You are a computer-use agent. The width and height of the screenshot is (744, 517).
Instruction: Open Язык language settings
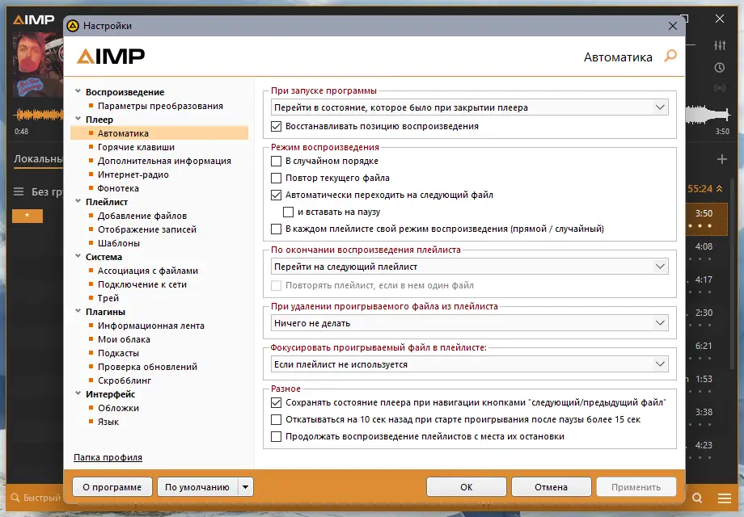pyautogui.click(x=108, y=422)
